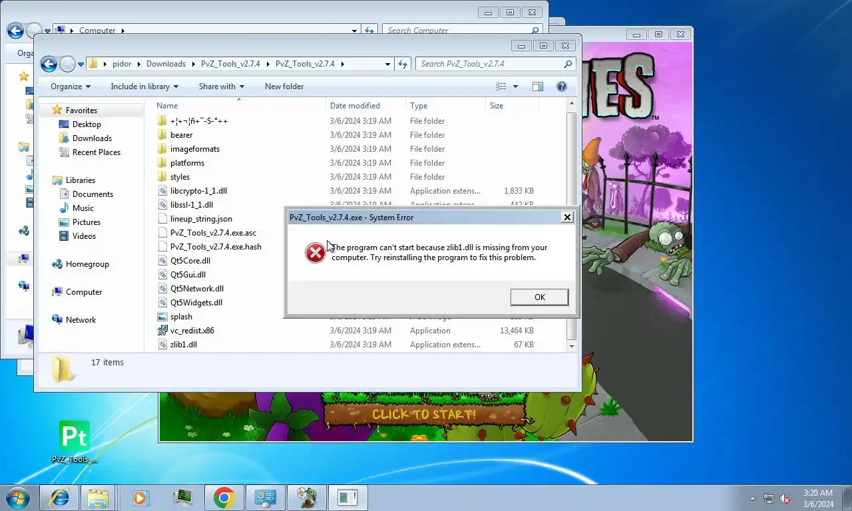Image resolution: width=852 pixels, height=511 pixels.
Task: Open Internet Explorer from the taskbar
Action: (x=58, y=498)
